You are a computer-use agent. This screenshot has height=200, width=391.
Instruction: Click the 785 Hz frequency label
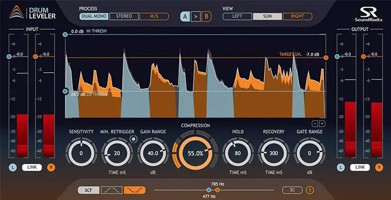tap(218, 184)
